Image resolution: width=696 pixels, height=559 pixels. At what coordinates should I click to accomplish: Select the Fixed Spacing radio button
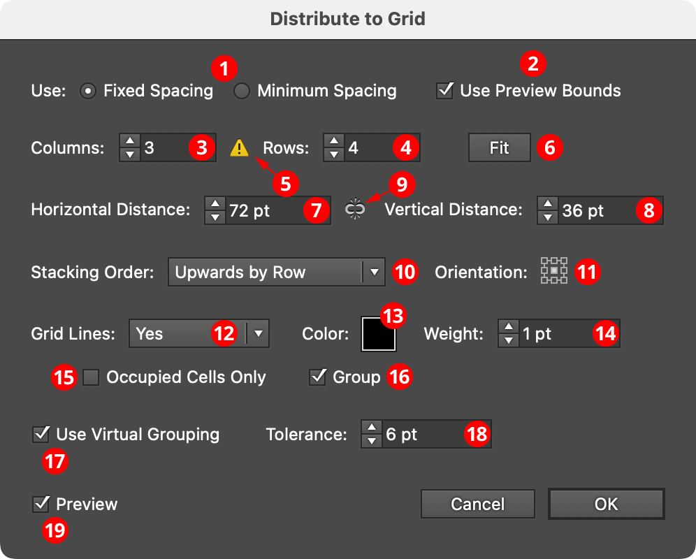click(x=87, y=91)
